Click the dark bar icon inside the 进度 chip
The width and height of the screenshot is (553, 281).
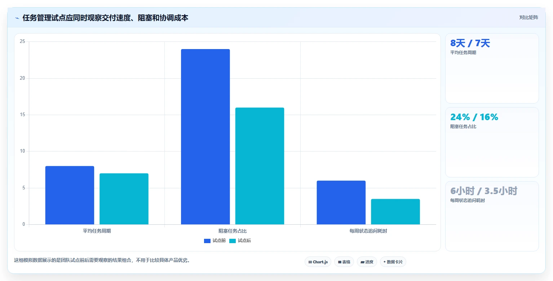(362, 262)
